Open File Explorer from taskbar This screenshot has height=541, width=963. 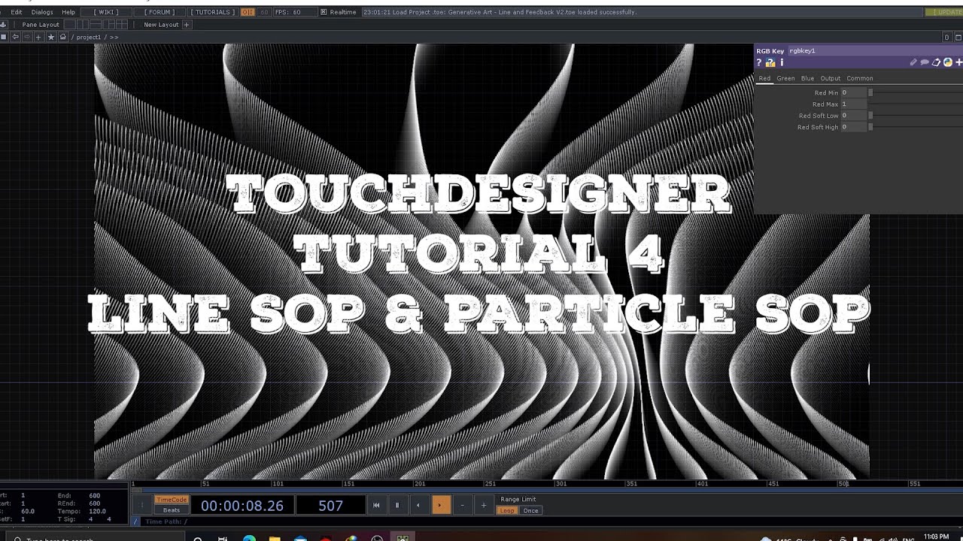(x=275, y=538)
